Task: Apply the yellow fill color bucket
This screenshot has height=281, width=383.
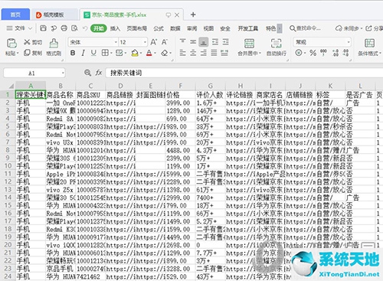Action: coord(135,53)
